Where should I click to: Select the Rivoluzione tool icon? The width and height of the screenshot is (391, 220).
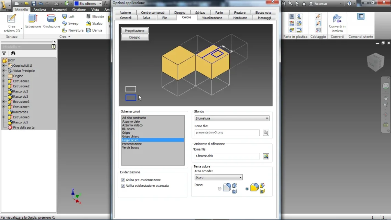tap(51, 19)
